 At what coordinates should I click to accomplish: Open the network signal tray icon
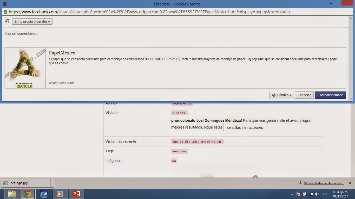coord(311,194)
